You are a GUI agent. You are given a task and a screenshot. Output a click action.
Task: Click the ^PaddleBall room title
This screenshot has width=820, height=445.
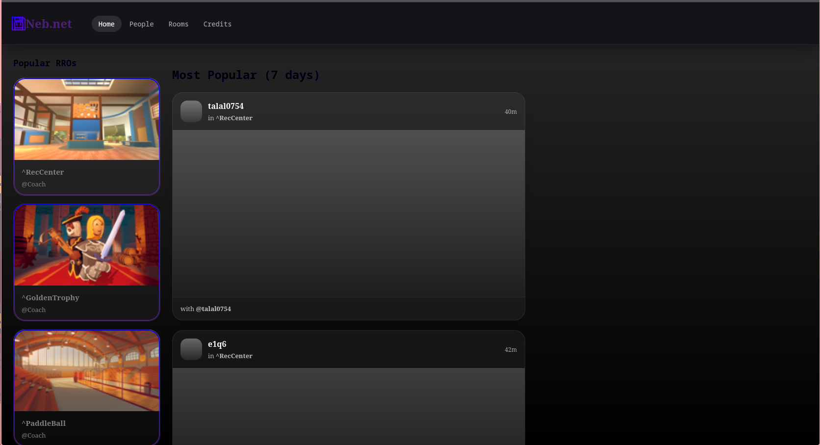[x=44, y=423]
